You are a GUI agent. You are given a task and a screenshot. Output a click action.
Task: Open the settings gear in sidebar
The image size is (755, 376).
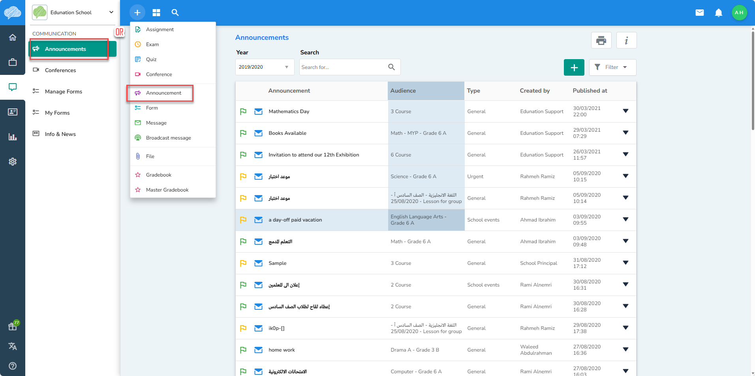tap(13, 162)
